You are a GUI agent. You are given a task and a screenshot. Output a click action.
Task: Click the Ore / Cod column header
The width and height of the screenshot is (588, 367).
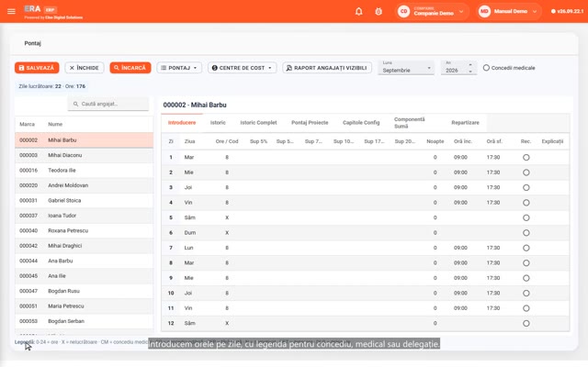[227, 141]
